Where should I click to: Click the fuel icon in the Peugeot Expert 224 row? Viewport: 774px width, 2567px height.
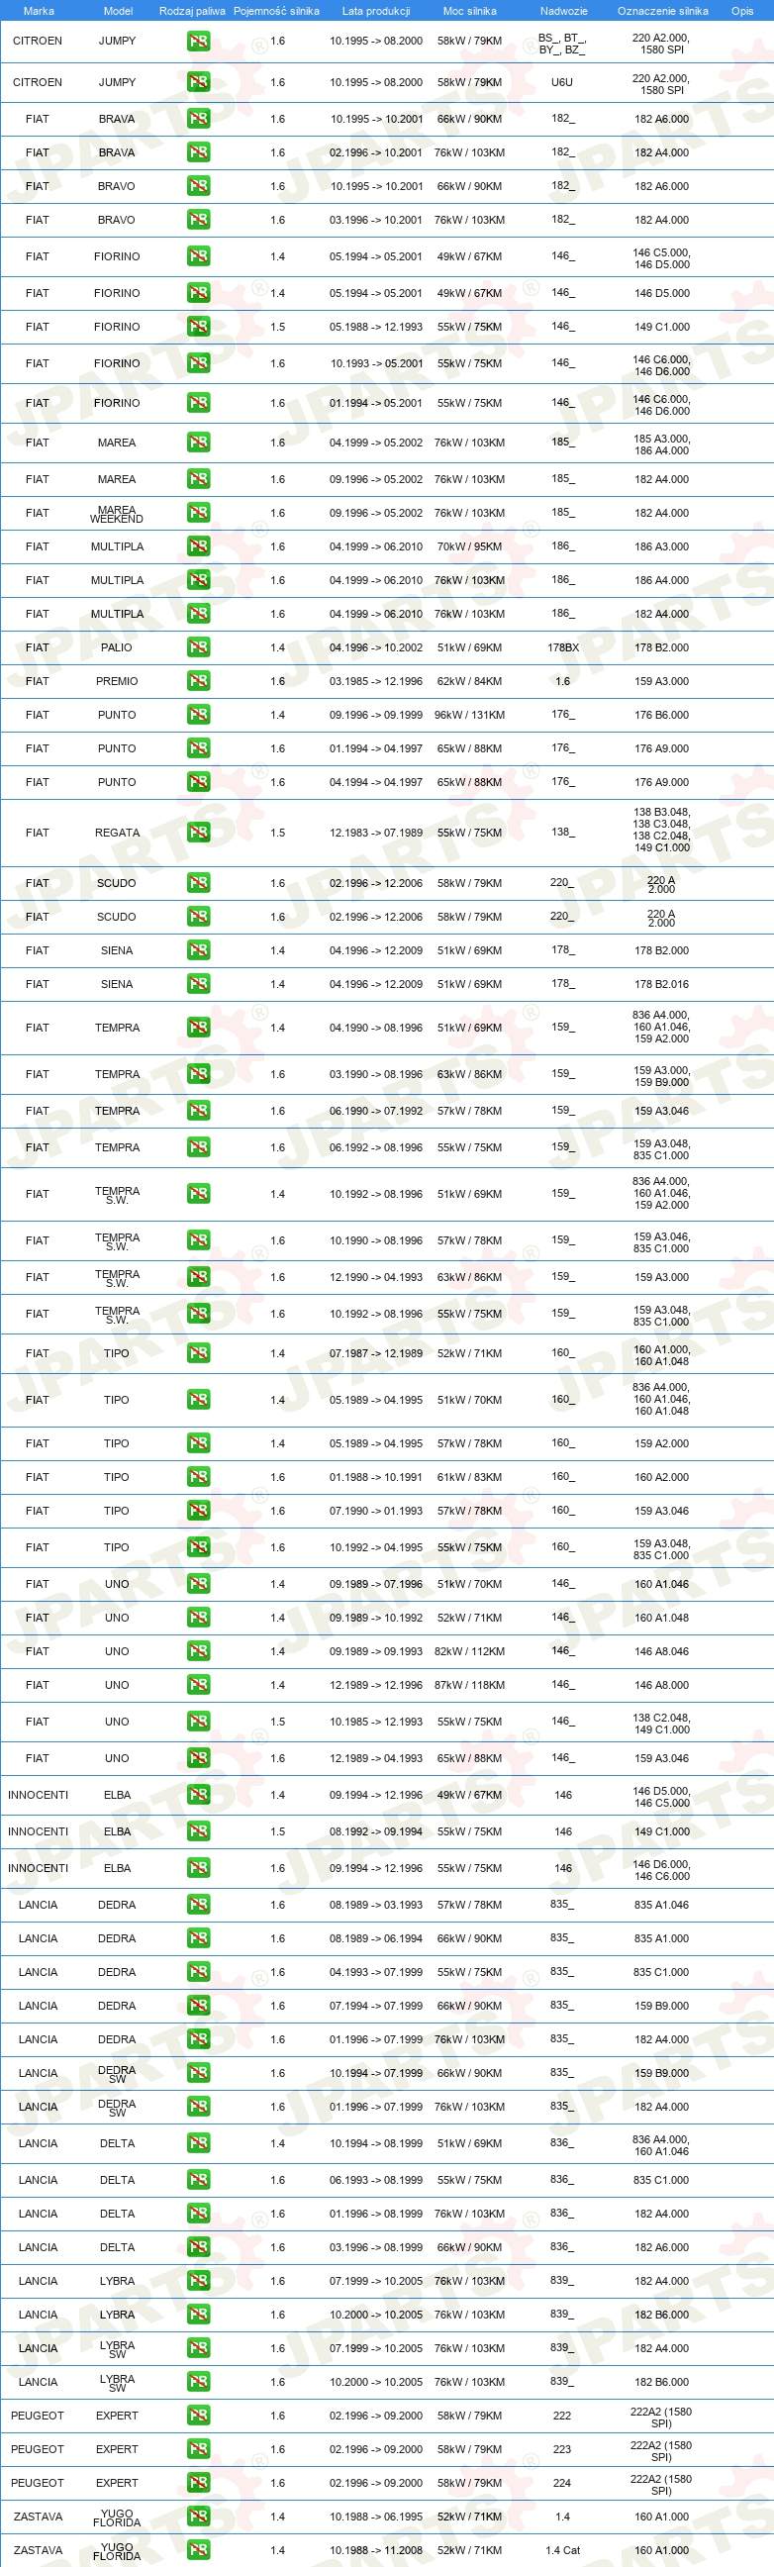pos(198,2484)
